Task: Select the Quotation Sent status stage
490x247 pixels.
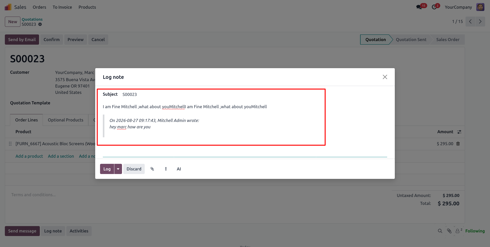Action: 411,40
